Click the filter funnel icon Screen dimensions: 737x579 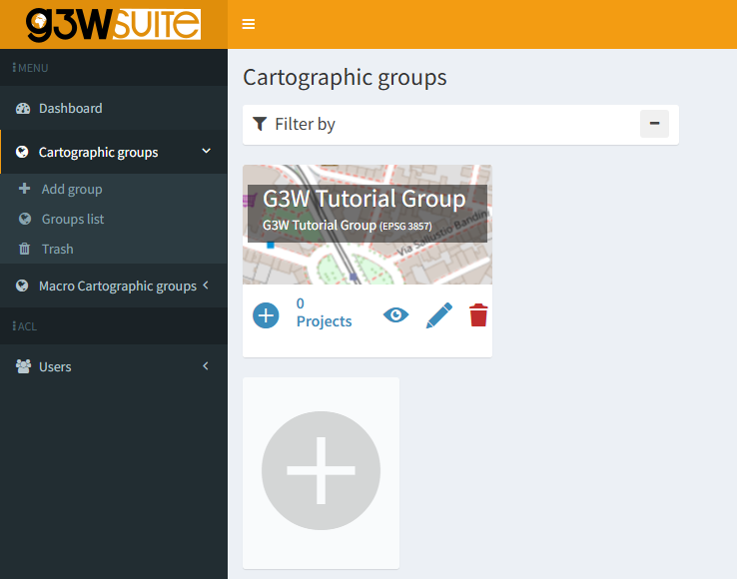260,124
